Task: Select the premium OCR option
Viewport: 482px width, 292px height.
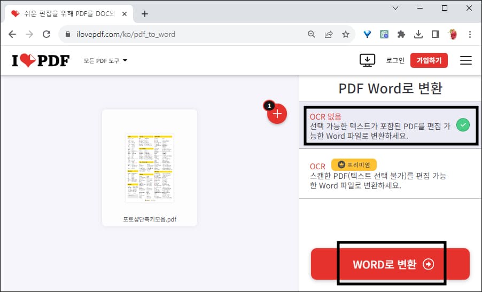Action: click(390, 174)
